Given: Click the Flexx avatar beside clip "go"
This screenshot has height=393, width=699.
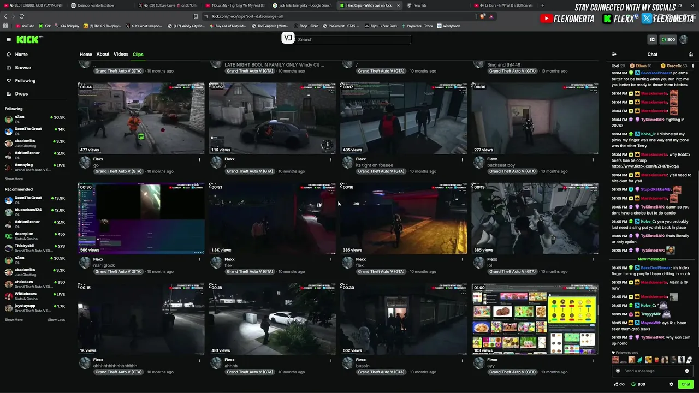Looking at the screenshot, I should [85, 163].
